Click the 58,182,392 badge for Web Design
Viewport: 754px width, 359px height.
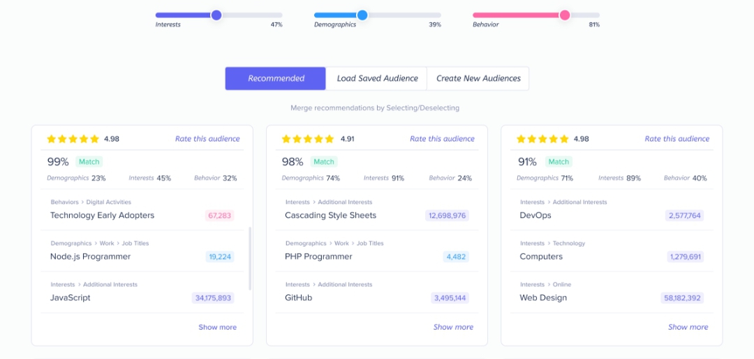click(x=682, y=298)
